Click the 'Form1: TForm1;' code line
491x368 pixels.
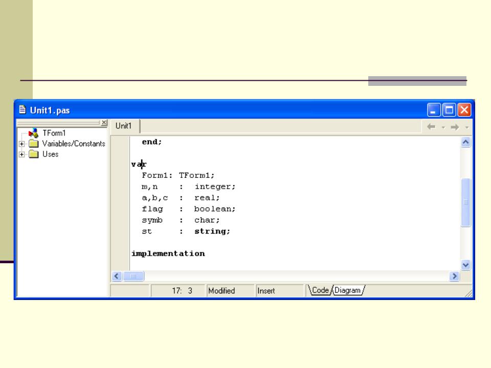(x=178, y=175)
